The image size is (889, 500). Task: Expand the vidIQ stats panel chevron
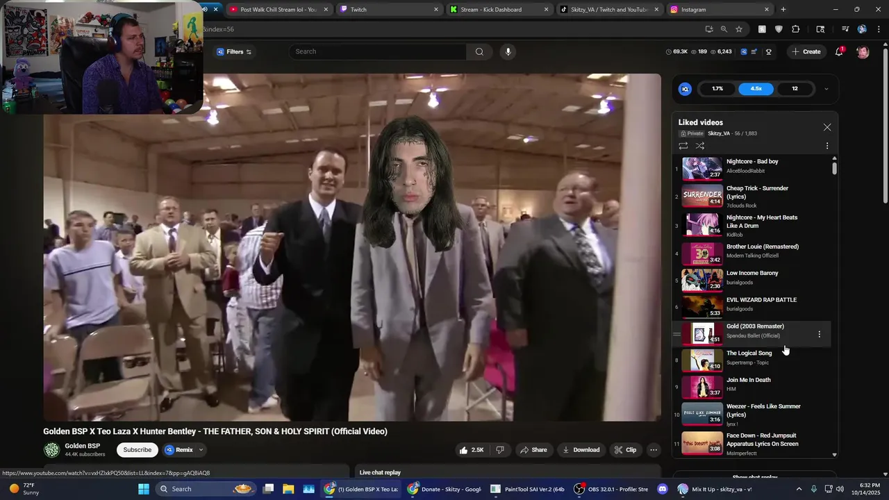click(x=826, y=89)
